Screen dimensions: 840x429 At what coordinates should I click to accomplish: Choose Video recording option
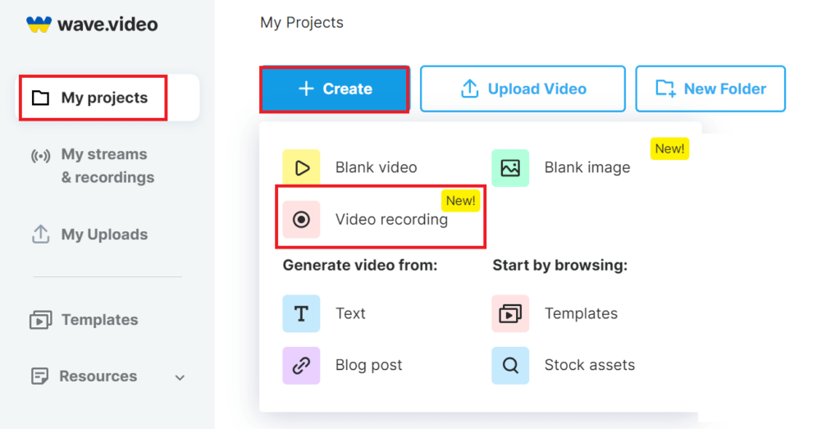[x=391, y=220]
